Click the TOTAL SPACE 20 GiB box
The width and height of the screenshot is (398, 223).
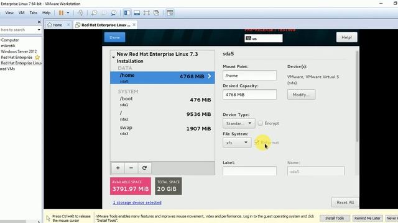169,186
